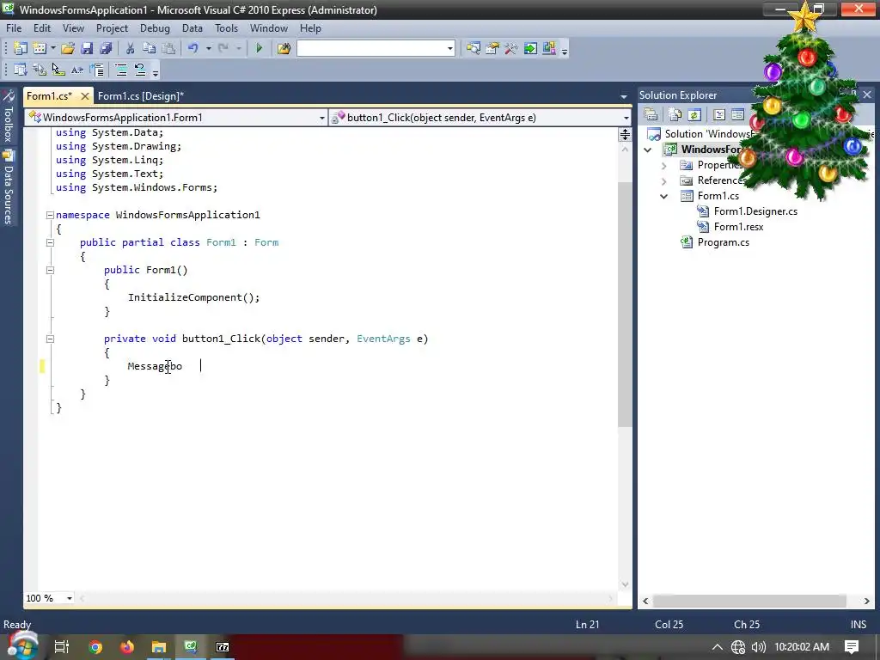Open Chrome from the Windows taskbar
This screenshot has width=880, height=660.
(95, 647)
